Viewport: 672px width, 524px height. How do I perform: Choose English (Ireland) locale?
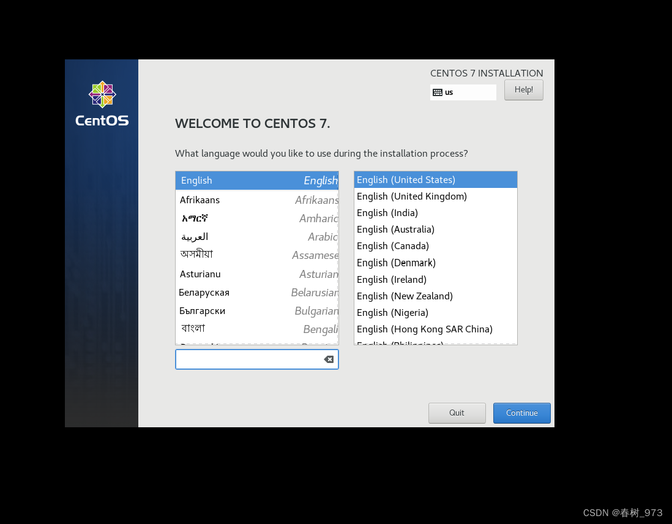[435, 280]
